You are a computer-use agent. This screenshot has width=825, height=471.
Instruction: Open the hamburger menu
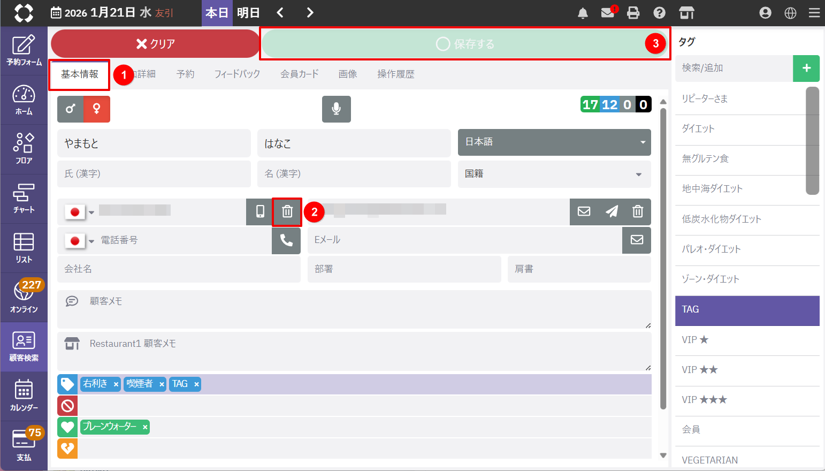coord(814,13)
